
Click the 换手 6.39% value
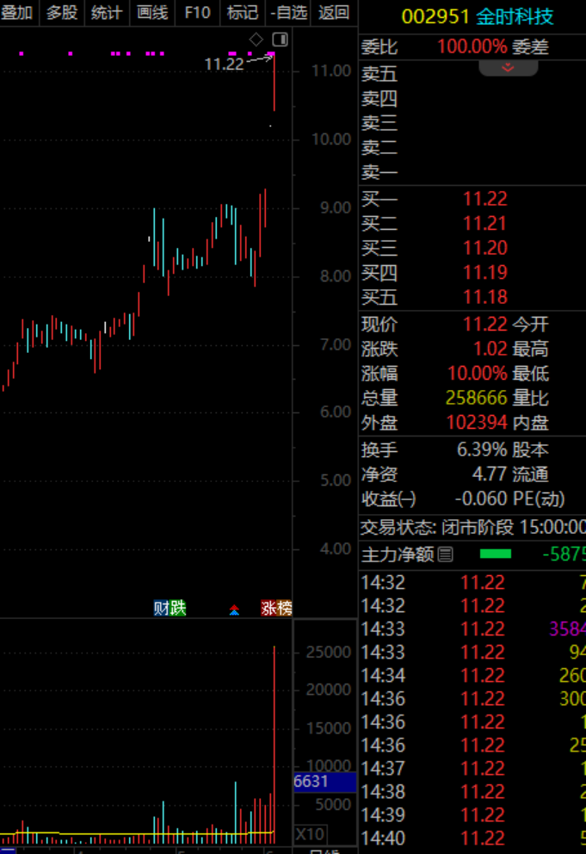point(481,450)
